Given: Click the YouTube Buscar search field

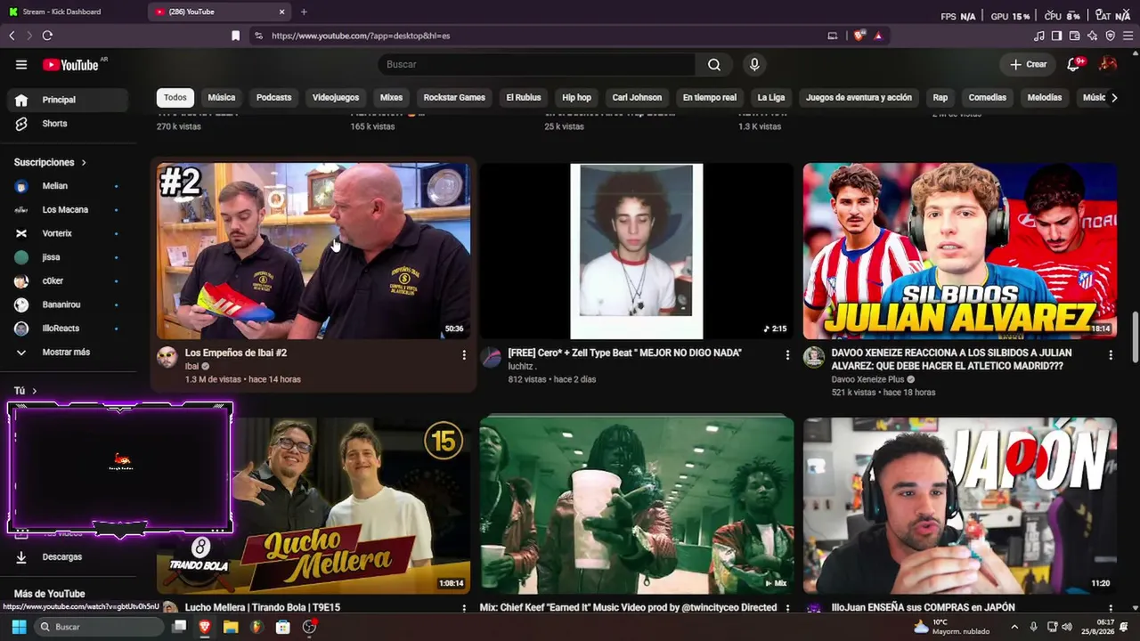Looking at the screenshot, I should 536,64.
